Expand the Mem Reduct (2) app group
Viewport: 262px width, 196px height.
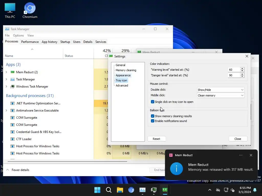6,72
